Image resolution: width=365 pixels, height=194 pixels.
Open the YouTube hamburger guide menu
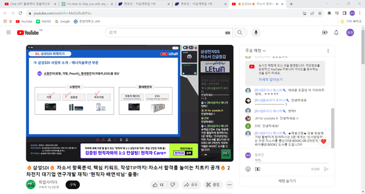click(8, 32)
